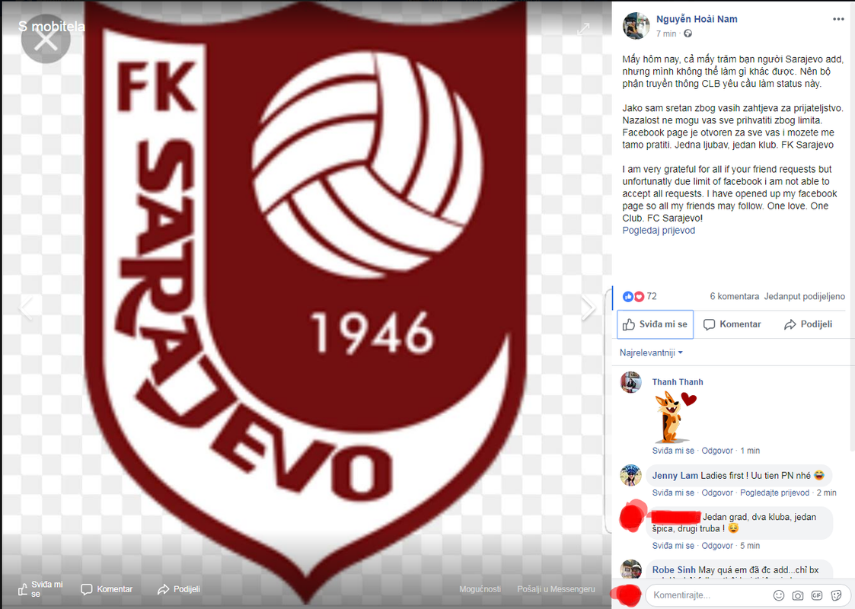Expand the Najrelevantniji comment sorting dropdown

[651, 352]
